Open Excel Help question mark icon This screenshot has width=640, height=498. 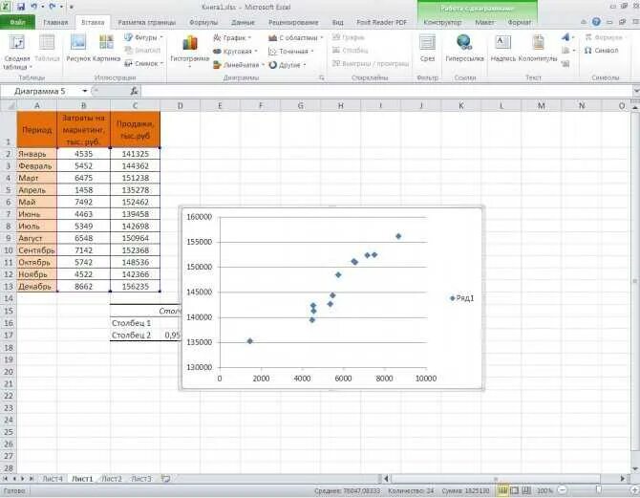596,22
